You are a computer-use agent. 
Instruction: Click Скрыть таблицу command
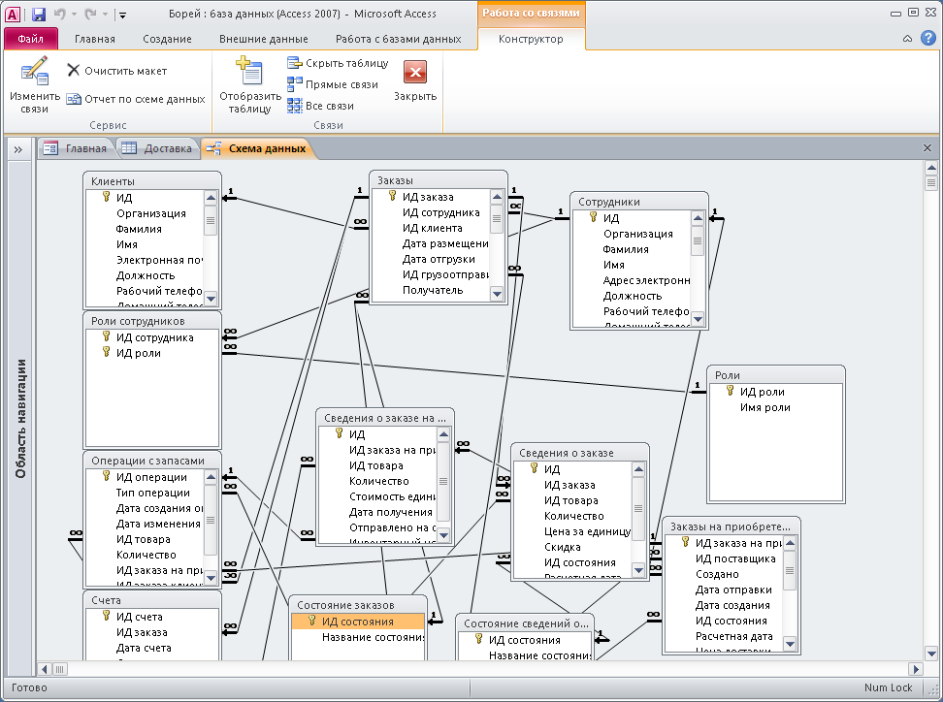(338, 63)
